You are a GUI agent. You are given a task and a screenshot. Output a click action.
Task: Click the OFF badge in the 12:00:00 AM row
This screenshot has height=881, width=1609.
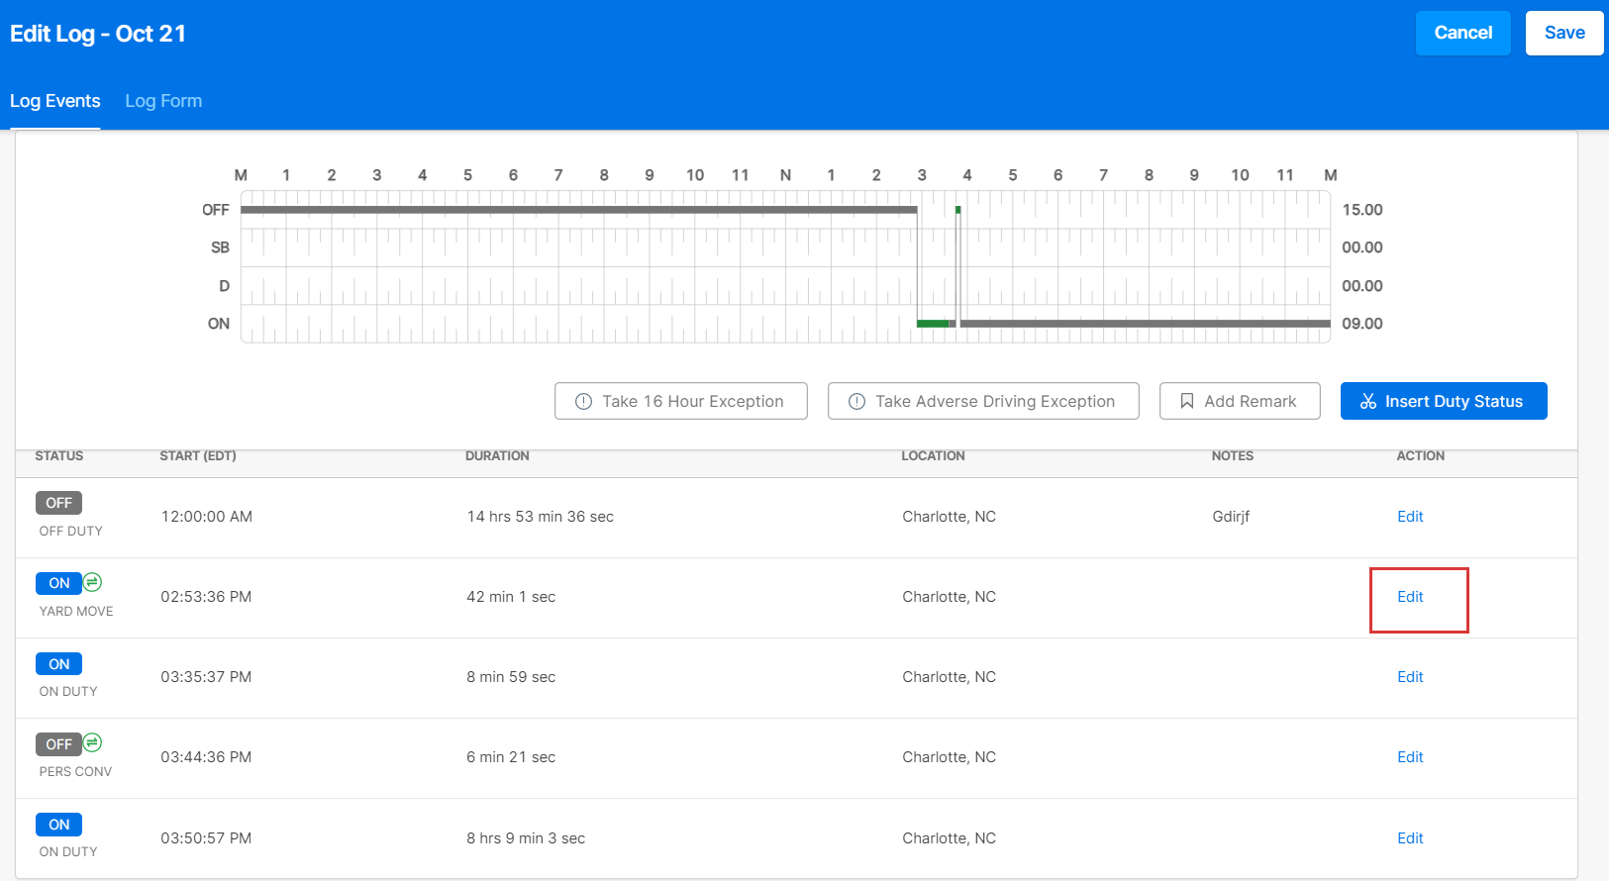click(x=59, y=503)
